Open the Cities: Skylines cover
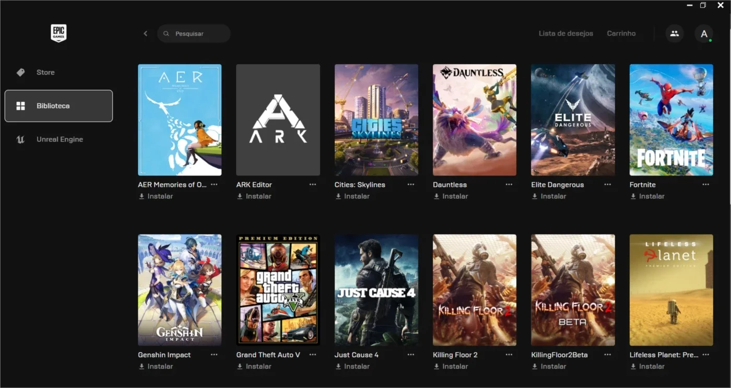The height and width of the screenshot is (388, 731). click(x=376, y=120)
